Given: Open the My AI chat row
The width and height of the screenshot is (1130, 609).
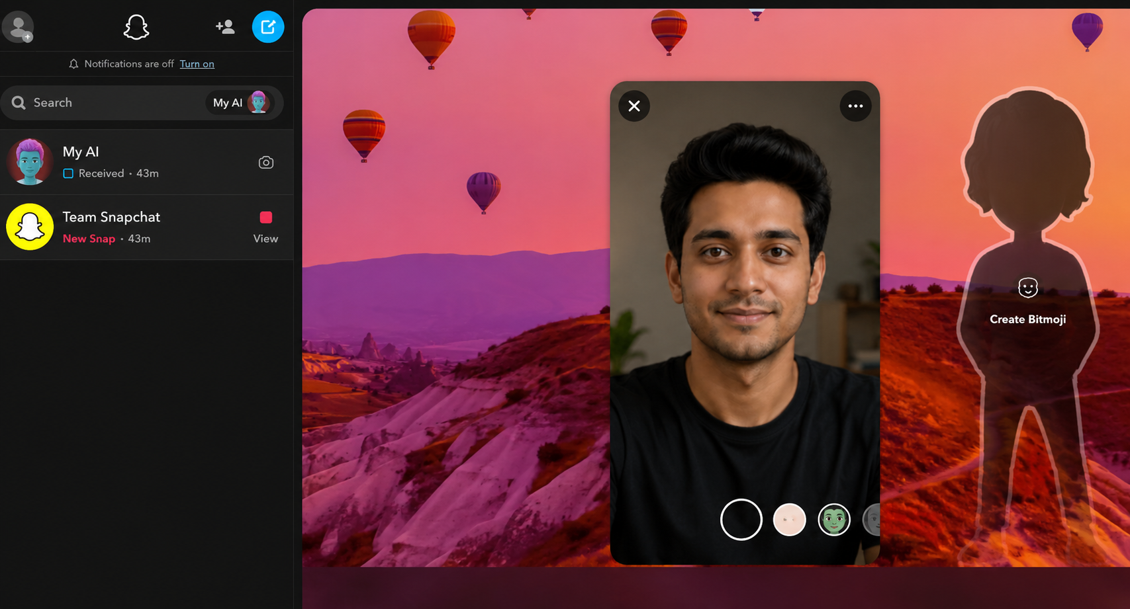Looking at the screenshot, I should pyautogui.click(x=146, y=162).
